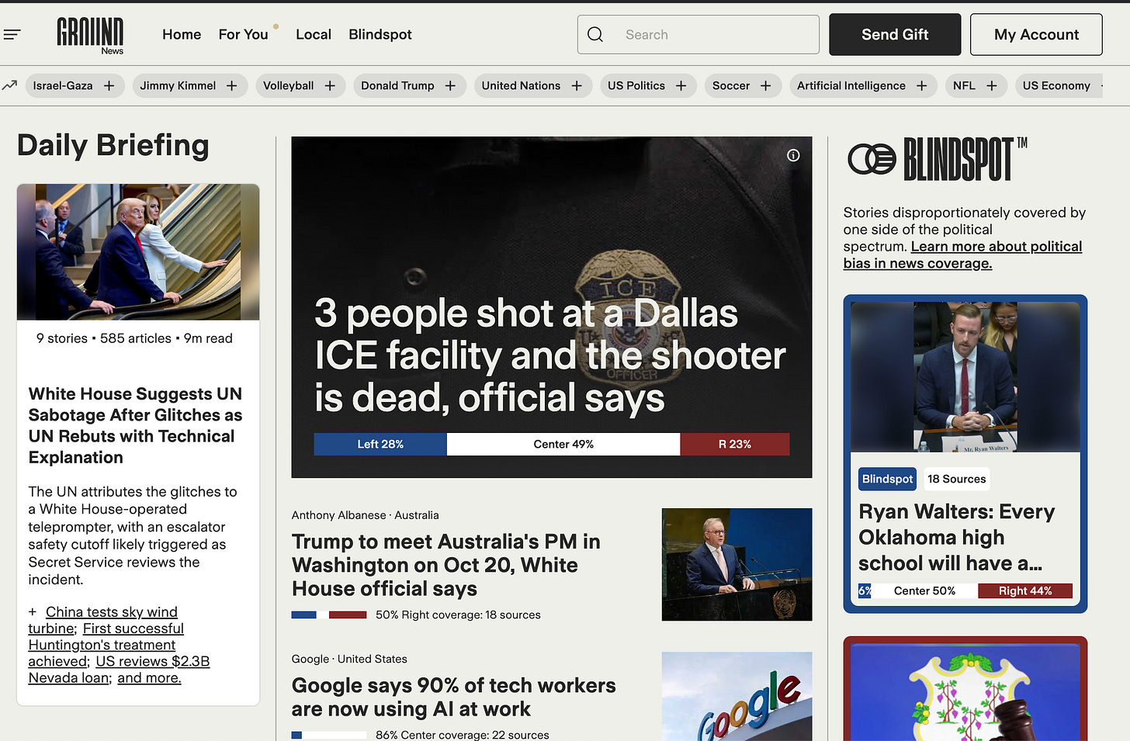This screenshot has height=741, width=1130.
Task: Open the US Economy topic
Action: click(1056, 85)
